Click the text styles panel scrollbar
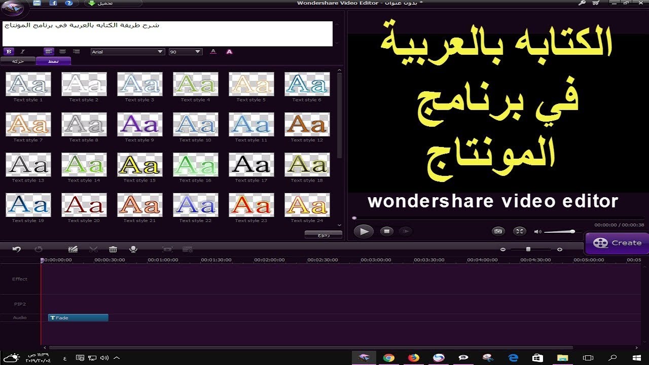 (x=339, y=116)
